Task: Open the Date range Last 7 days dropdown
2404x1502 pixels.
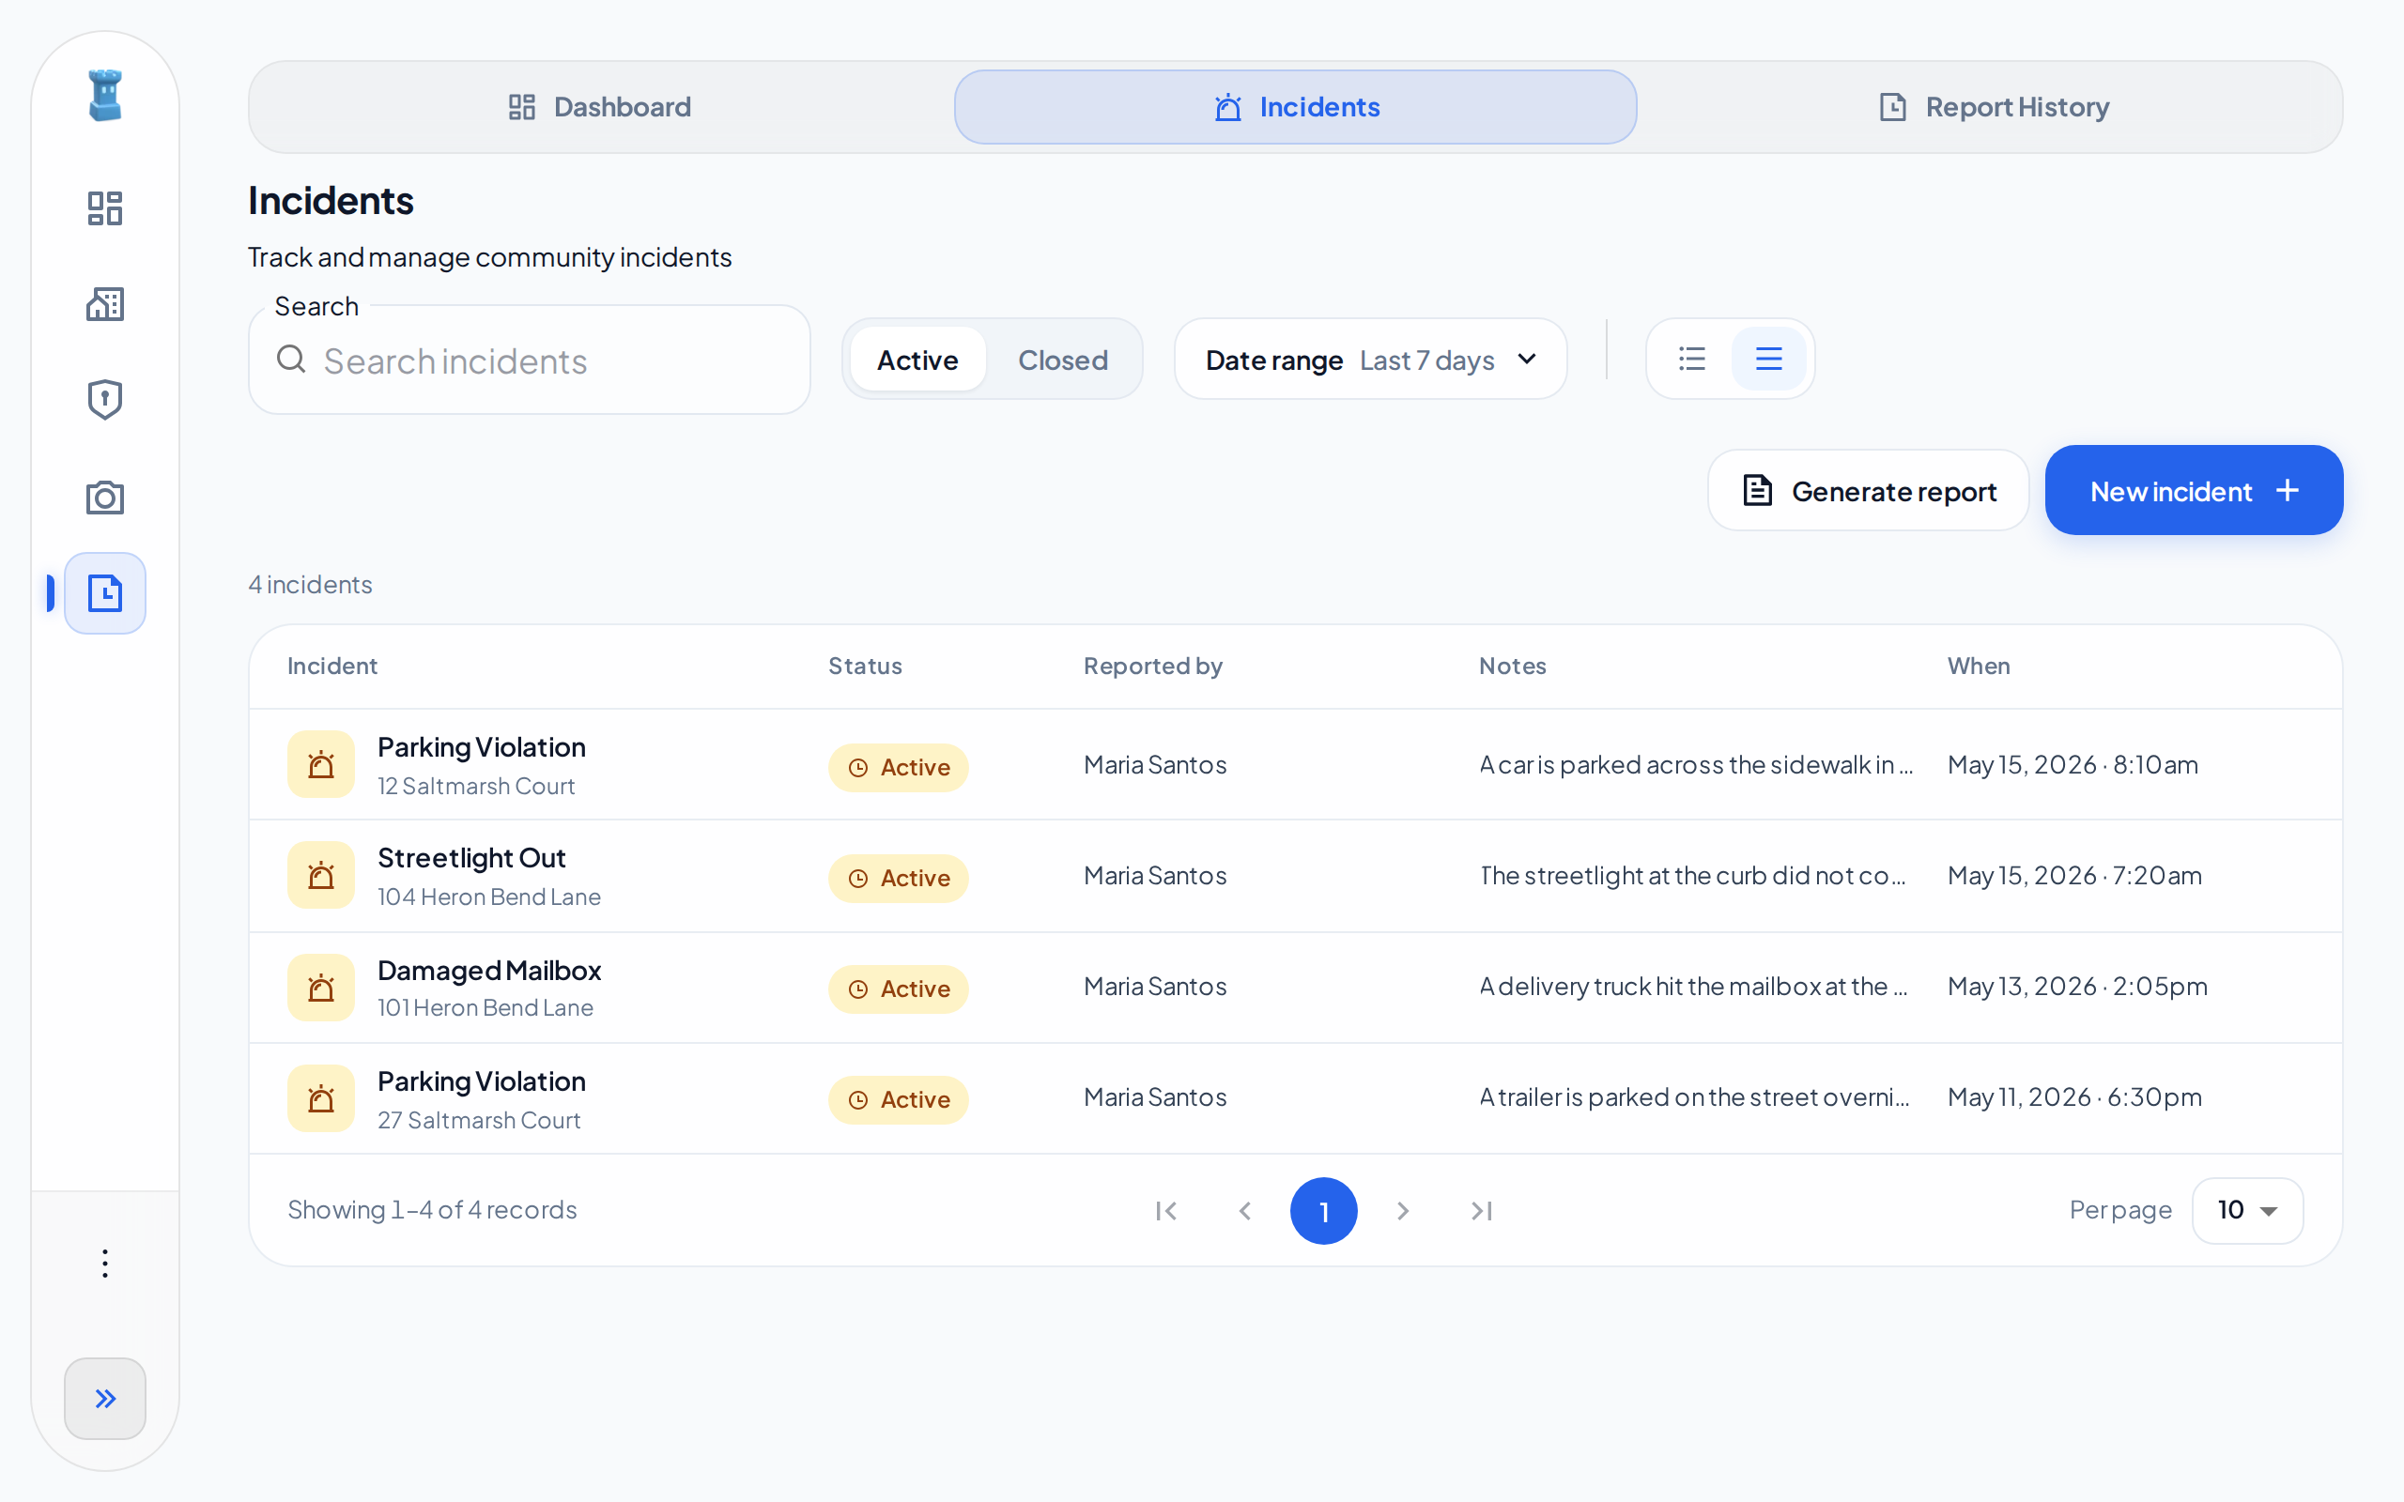Action: point(1370,360)
